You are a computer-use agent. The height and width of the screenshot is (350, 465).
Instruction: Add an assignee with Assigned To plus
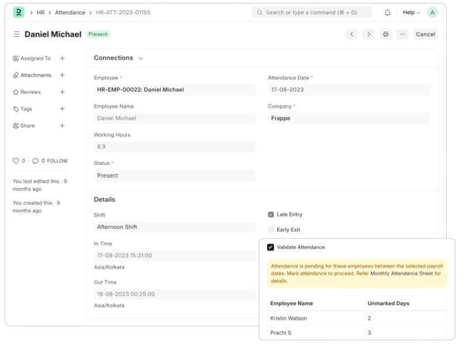point(62,58)
